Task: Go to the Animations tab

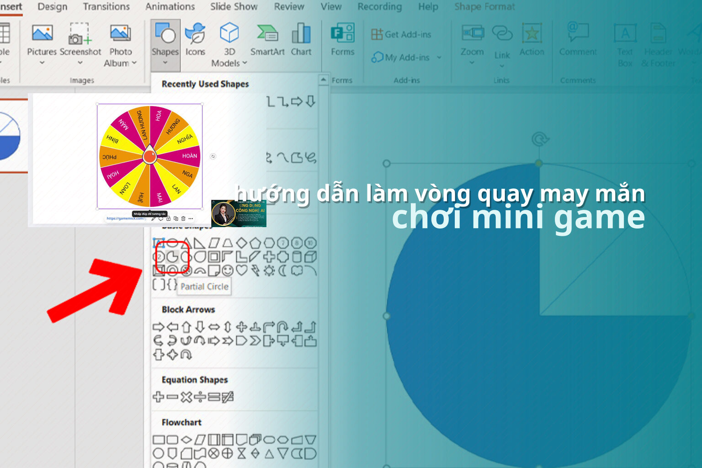Action: (170, 7)
